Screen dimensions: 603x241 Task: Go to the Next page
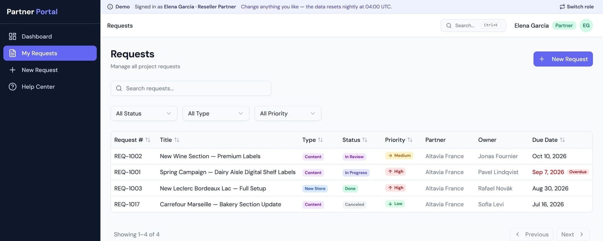coord(572,234)
